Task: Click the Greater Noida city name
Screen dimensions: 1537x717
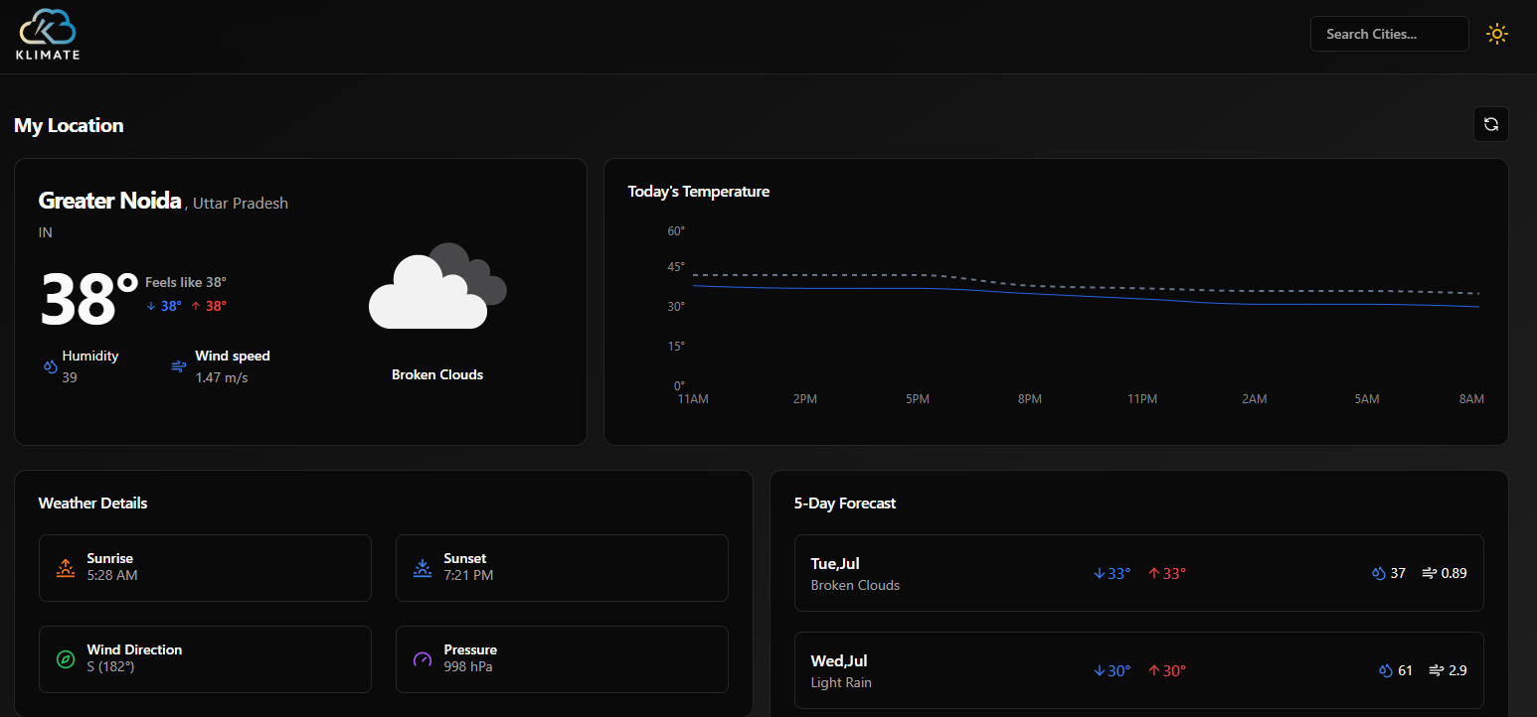Action: 109,201
